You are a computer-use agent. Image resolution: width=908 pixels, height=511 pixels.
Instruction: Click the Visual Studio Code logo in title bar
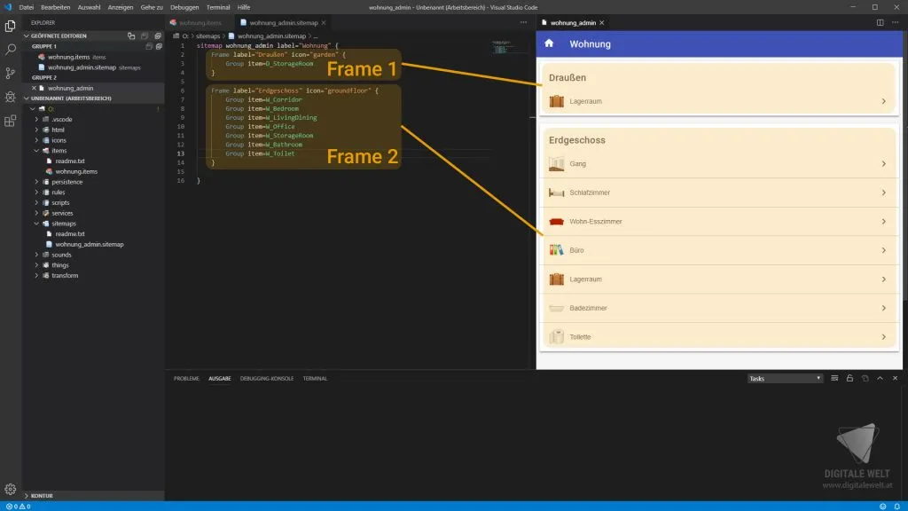pos(8,7)
